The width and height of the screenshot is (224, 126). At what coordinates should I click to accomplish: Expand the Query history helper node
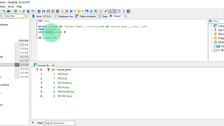[x=212, y=42]
